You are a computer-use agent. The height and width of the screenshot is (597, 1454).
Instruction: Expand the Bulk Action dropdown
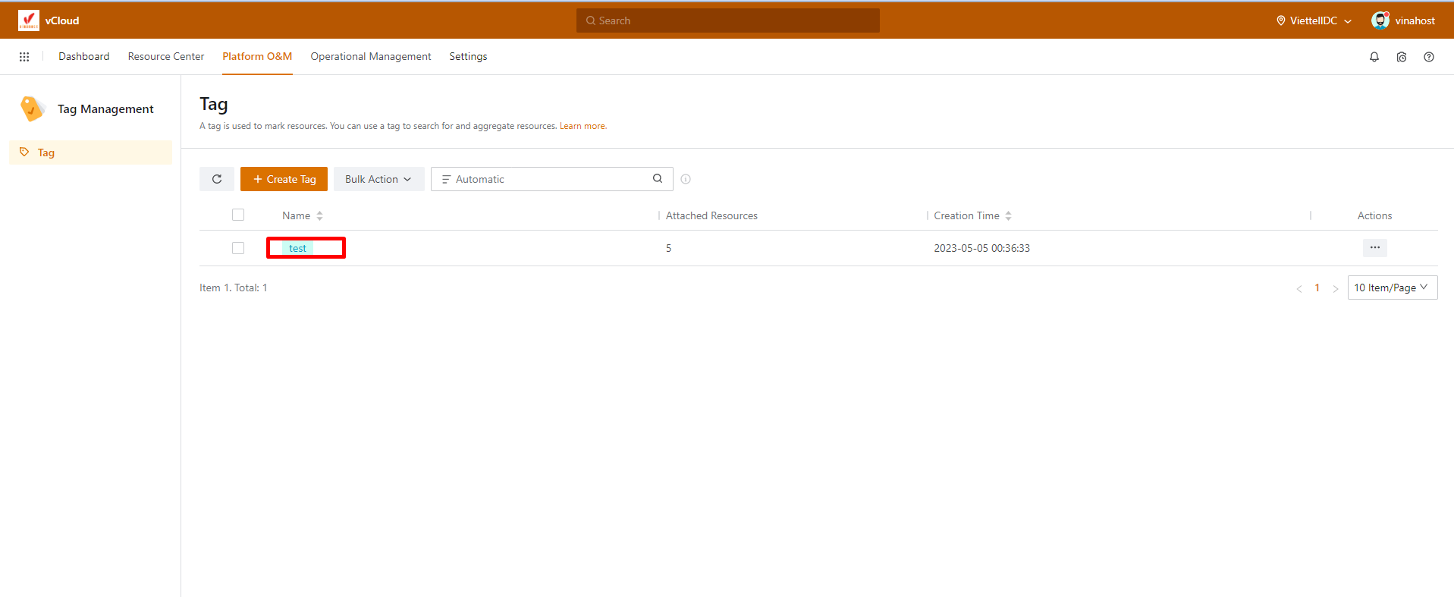point(378,179)
